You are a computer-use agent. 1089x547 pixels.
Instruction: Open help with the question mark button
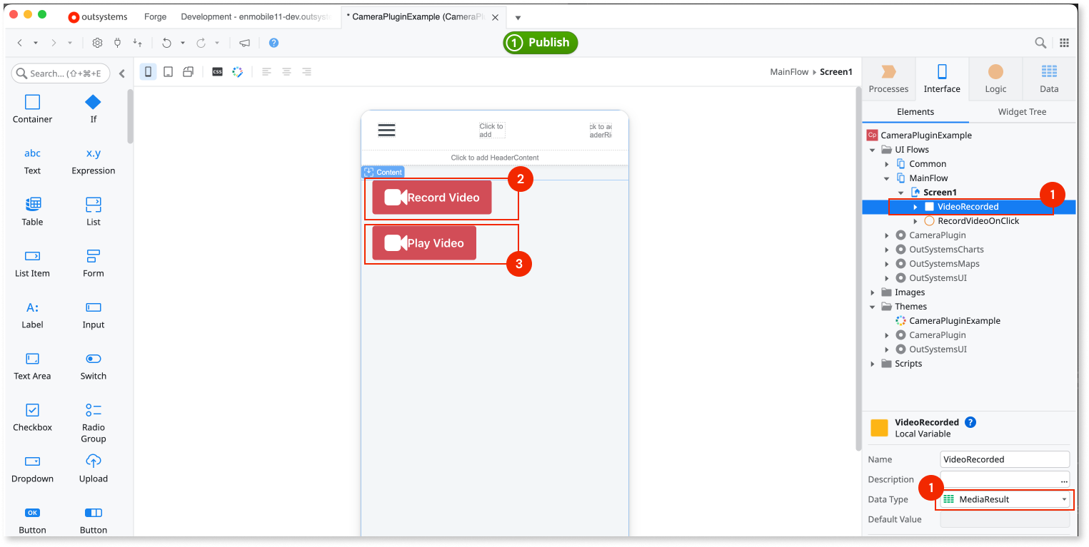point(273,43)
